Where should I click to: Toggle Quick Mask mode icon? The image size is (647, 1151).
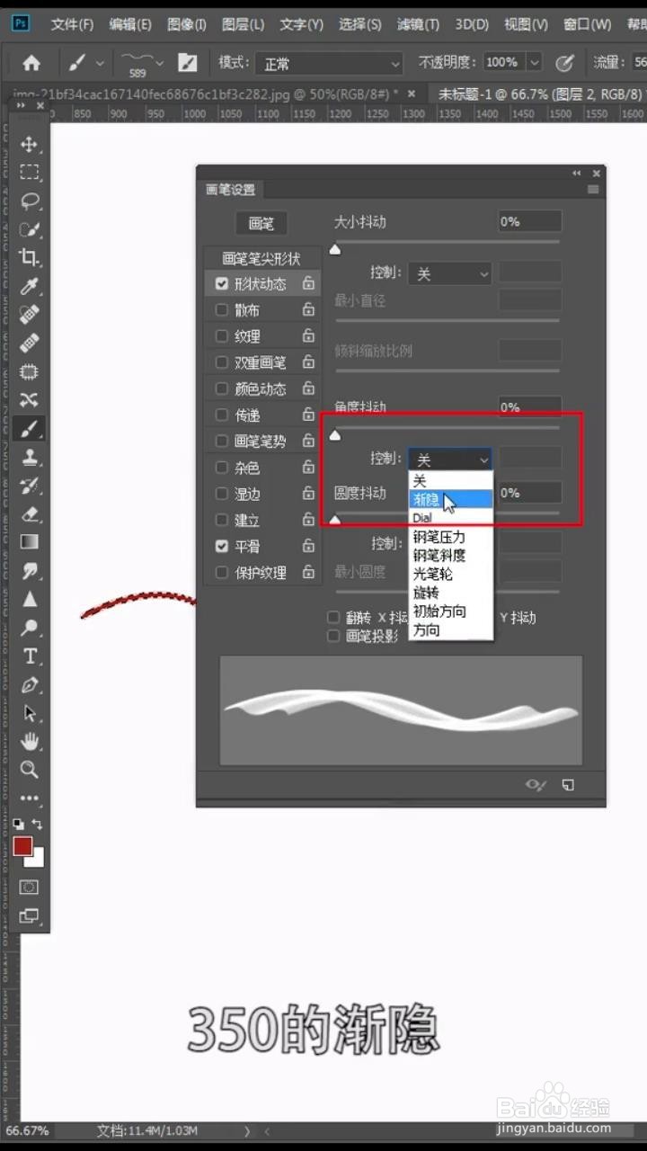coord(30,888)
